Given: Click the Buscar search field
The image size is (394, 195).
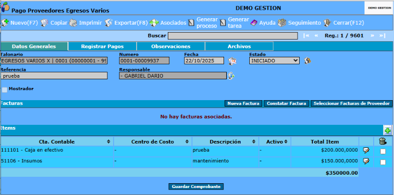Looking at the screenshot, I should click(233, 36).
